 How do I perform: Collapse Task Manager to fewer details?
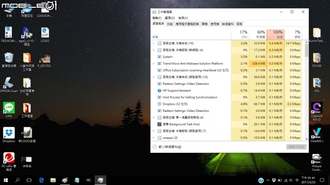click(167, 147)
